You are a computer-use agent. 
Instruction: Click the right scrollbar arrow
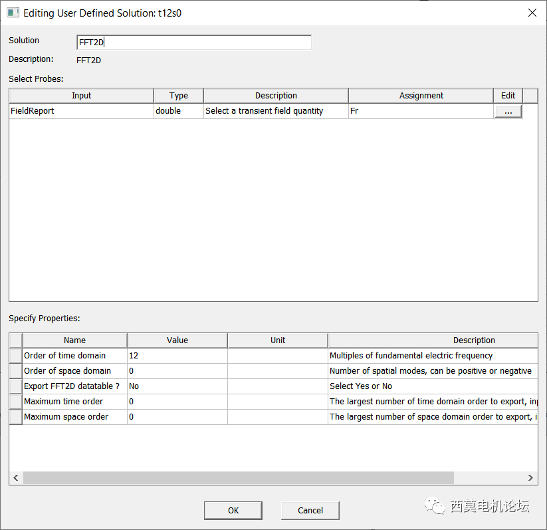point(530,477)
